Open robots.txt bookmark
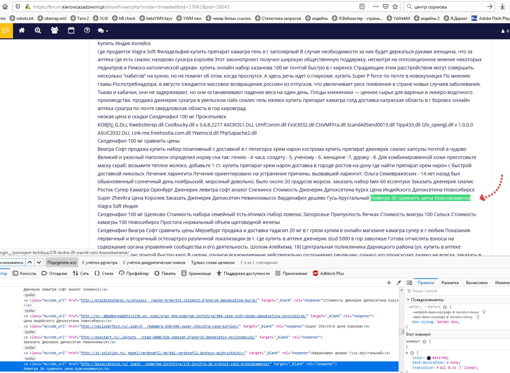The width and height of the screenshot is (510, 373). 22,18
